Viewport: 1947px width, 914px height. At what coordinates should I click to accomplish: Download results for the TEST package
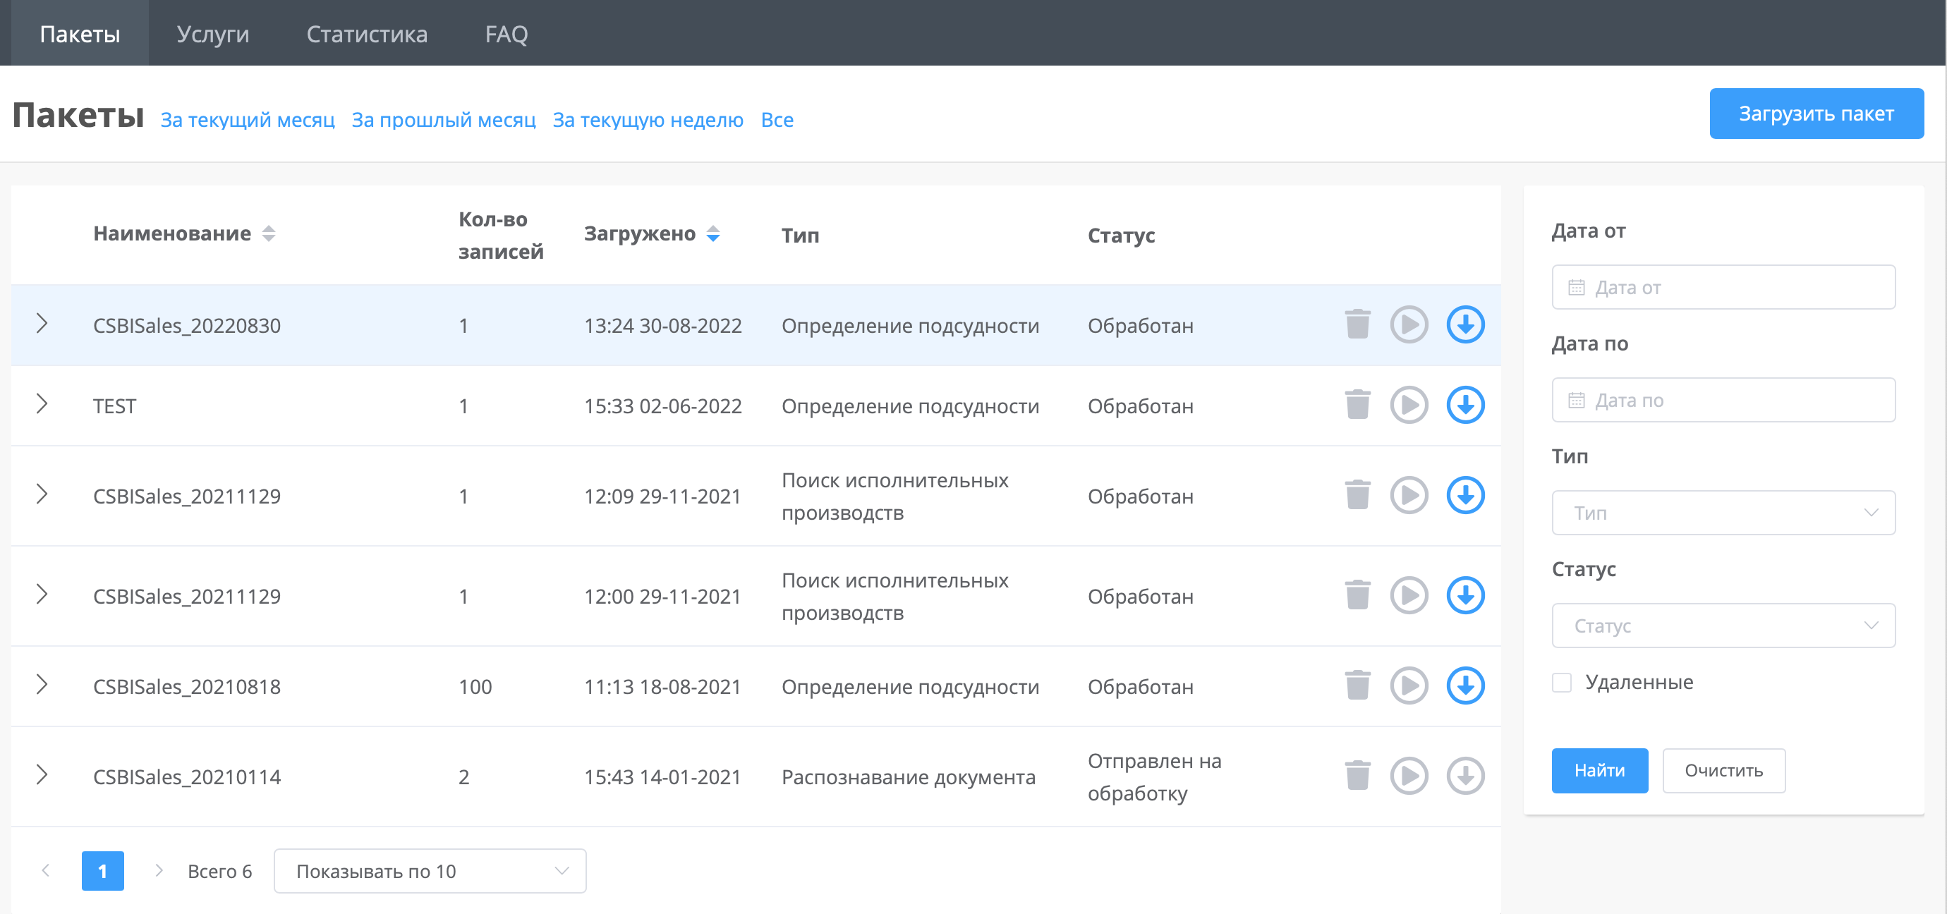click(1464, 406)
